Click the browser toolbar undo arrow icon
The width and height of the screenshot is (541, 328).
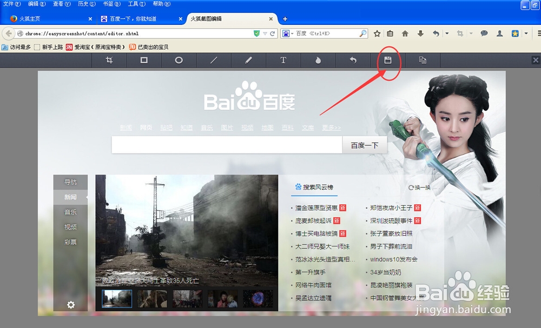pyautogui.click(x=436, y=34)
